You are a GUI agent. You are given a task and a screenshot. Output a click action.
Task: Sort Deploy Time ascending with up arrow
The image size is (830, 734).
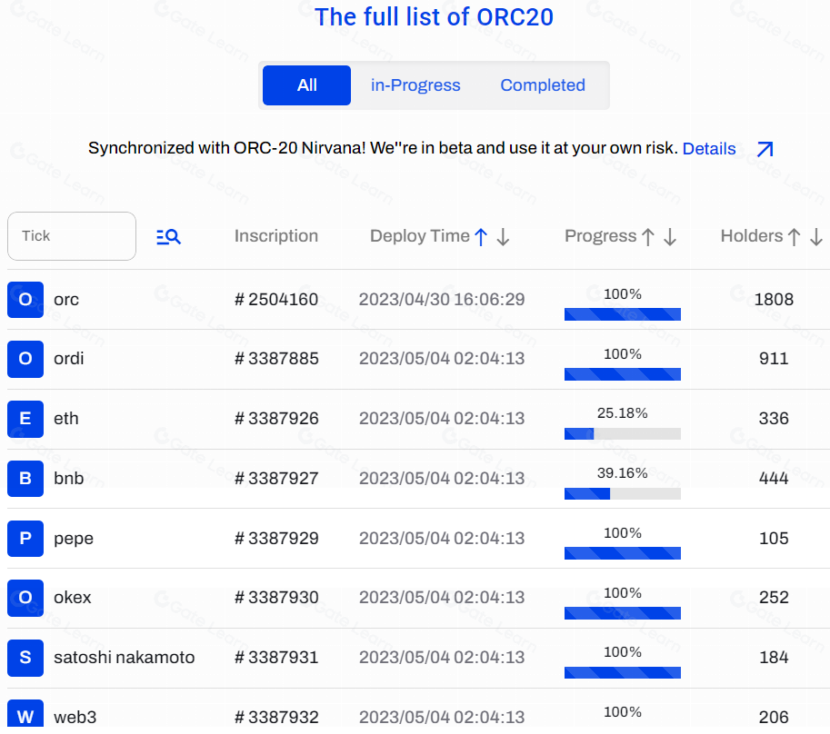(x=481, y=237)
